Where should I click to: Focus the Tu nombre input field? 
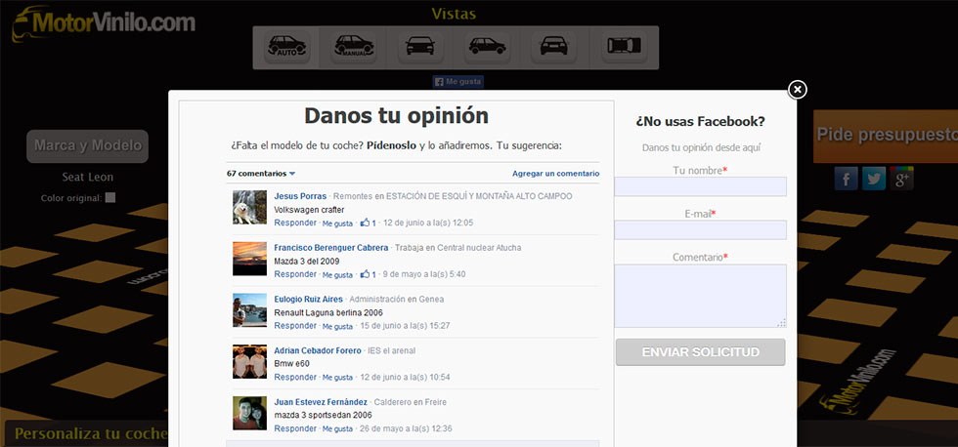click(x=700, y=186)
